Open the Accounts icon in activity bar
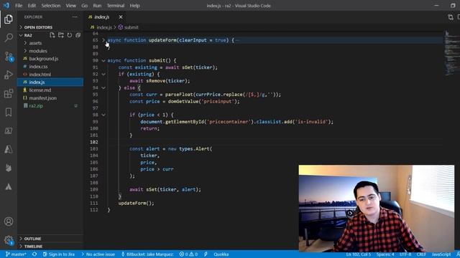The height and width of the screenshot is (258, 460). [x=9, y=221]
